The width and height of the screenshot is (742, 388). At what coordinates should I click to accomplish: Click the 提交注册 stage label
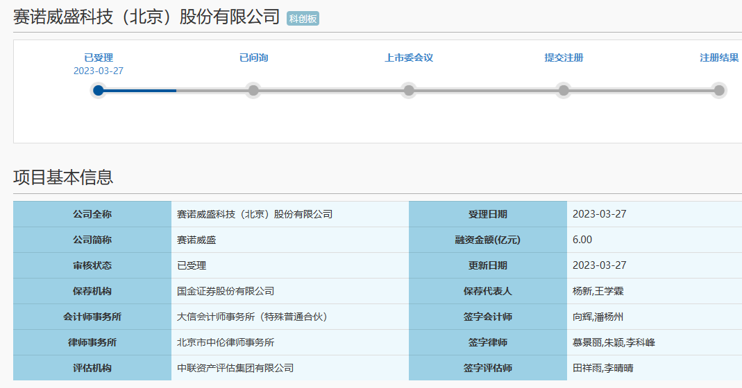[x=564, y=58]
